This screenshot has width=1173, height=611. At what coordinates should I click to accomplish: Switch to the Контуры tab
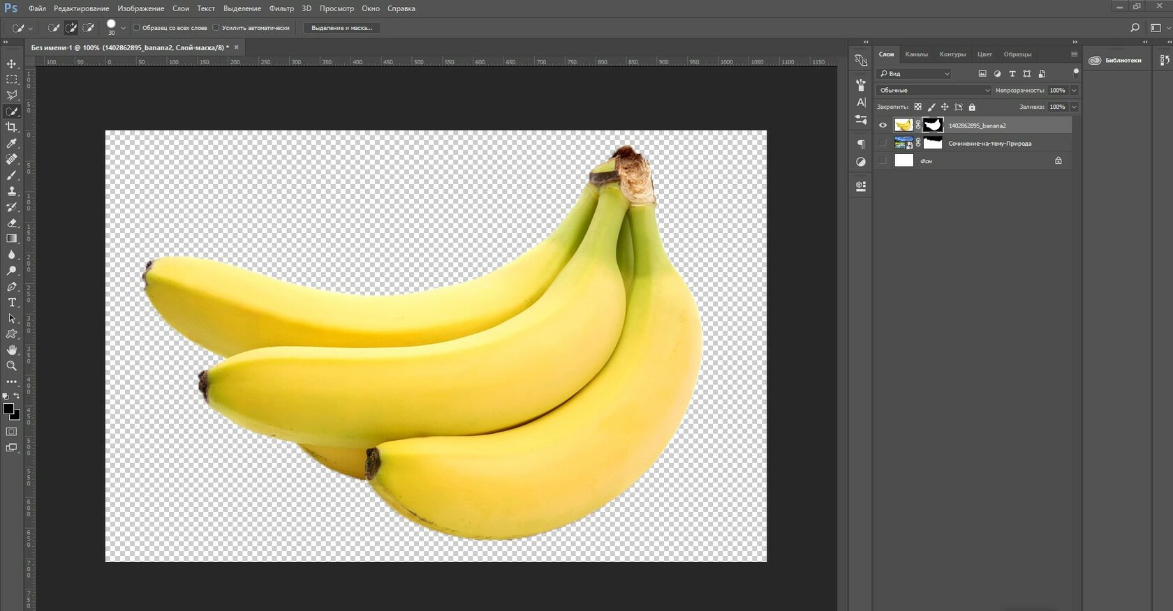tap(952, 54)
